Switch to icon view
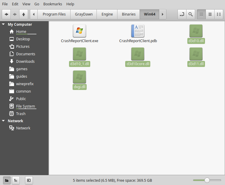Screen dimensions: 225x185 point(201,14)
